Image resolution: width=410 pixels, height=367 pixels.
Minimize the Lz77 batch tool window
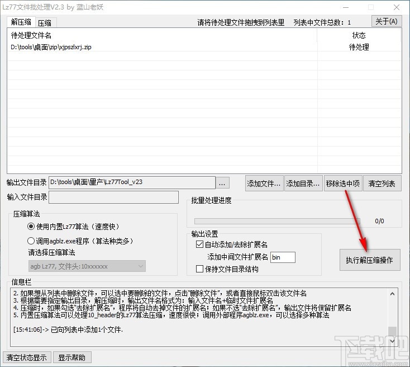point(346,7)
